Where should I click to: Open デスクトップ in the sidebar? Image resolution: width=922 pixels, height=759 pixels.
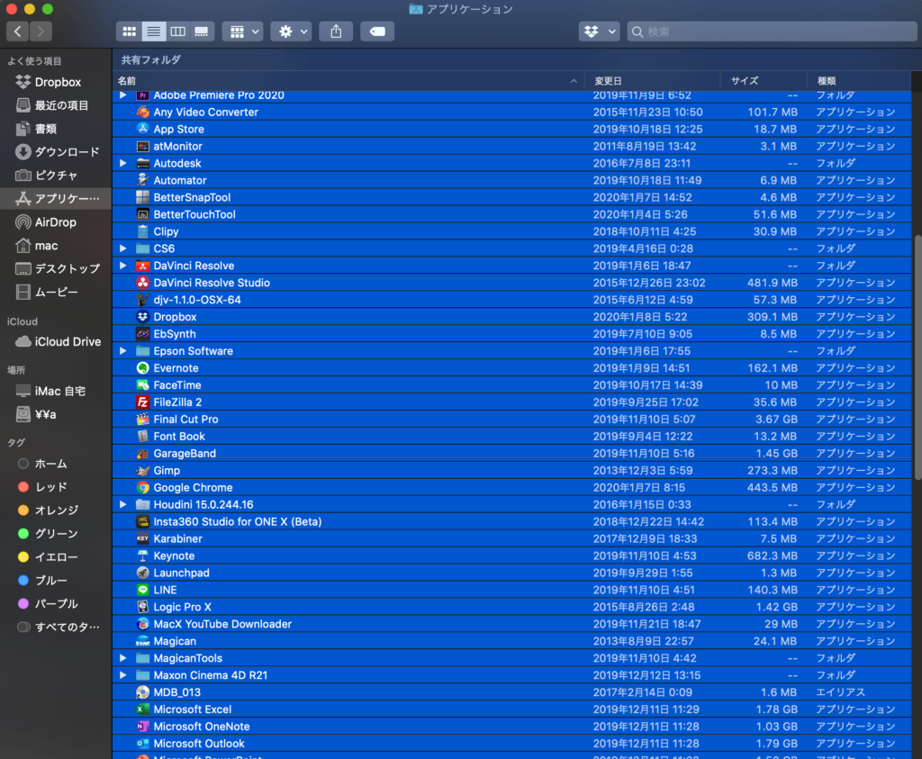pyautogui.click(x=56, y=268)
